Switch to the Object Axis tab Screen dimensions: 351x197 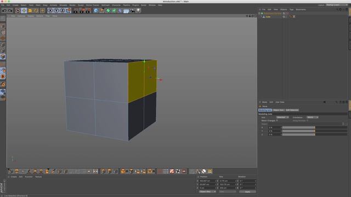[x=279, y=110]
